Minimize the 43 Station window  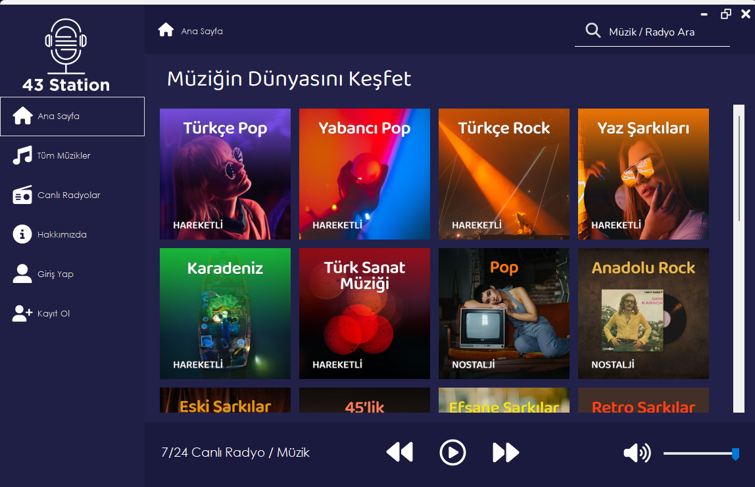[x=704, y=14]
